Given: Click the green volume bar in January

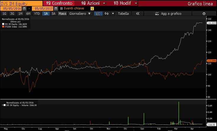Looking at the screenshot, I should (x=144, y=119).
